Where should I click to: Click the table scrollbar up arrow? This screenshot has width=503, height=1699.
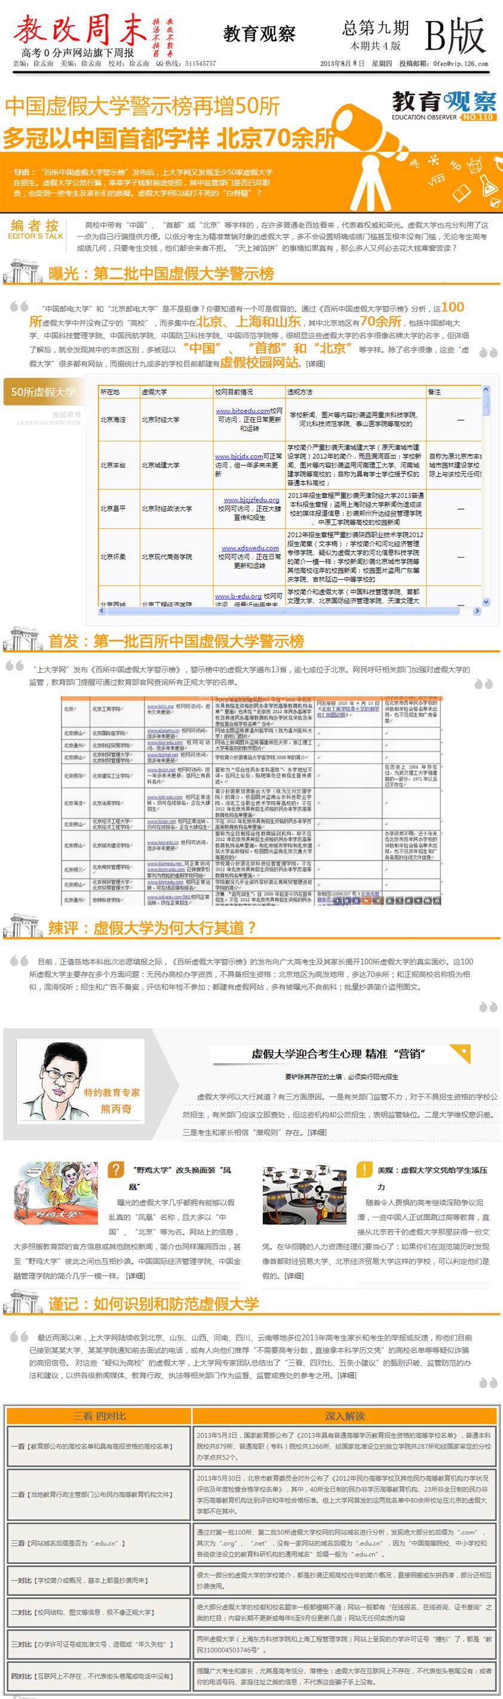click(x=486, y=390)
